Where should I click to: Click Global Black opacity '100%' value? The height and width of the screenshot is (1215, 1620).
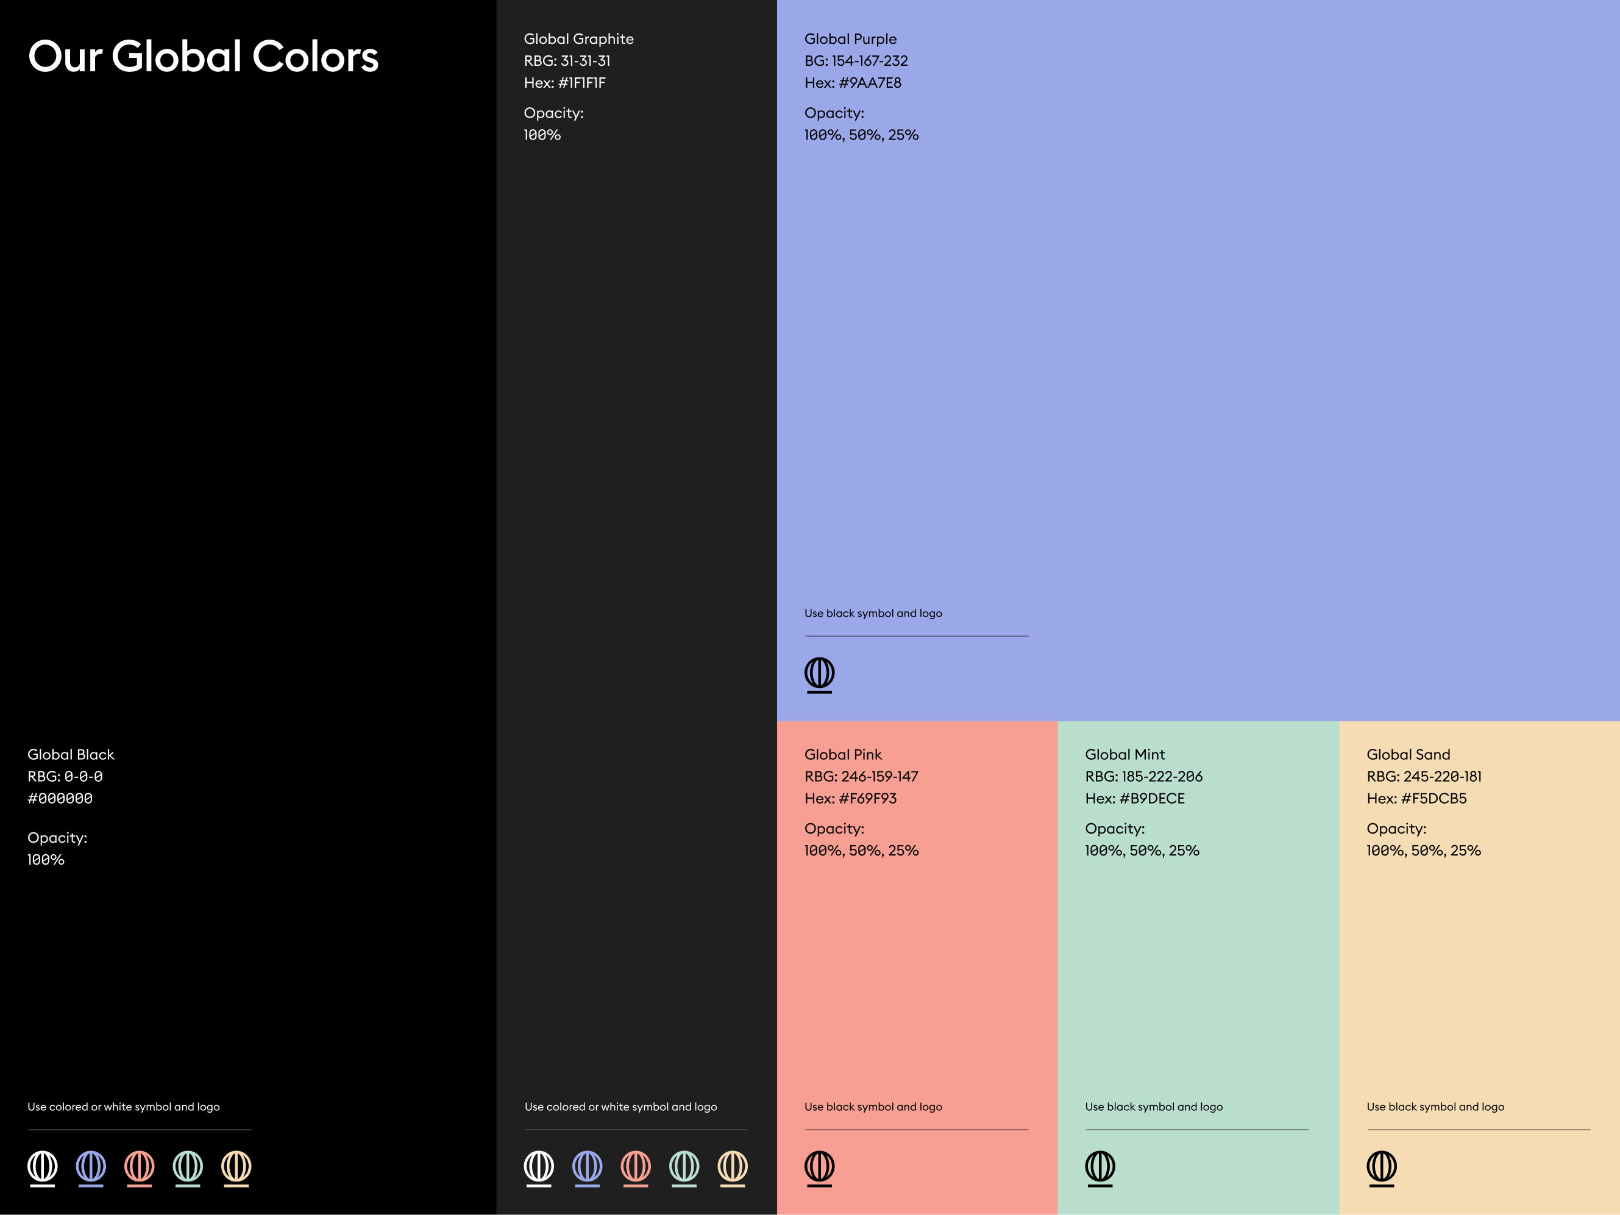pos(46,860)
